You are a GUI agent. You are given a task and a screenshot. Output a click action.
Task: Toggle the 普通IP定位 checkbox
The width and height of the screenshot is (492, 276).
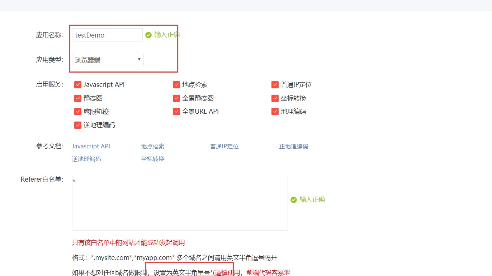tap(275, 85)
